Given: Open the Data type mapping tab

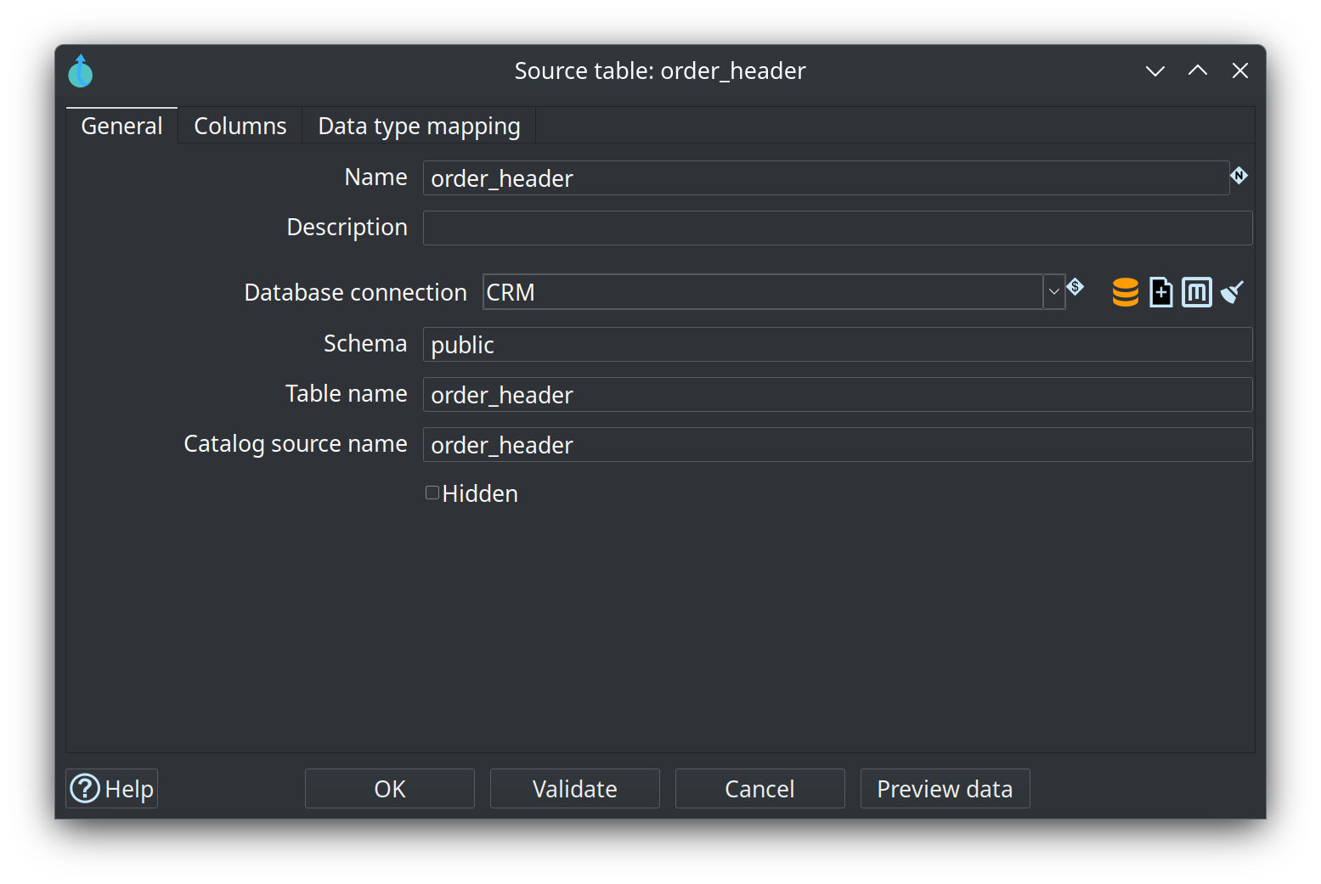Looking at the screenshot, I should pos(419,126).
